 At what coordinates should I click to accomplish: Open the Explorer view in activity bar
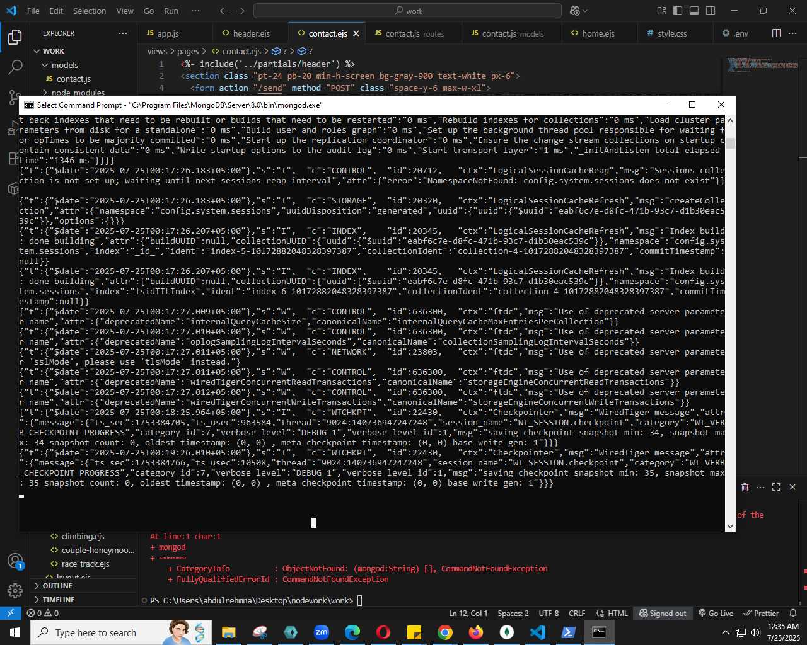click(x=15, y=37)
